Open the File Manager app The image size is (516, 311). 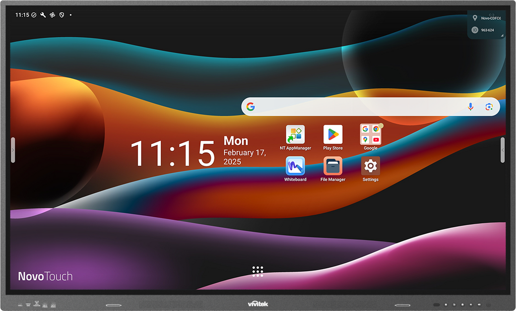tap(333, 166)
